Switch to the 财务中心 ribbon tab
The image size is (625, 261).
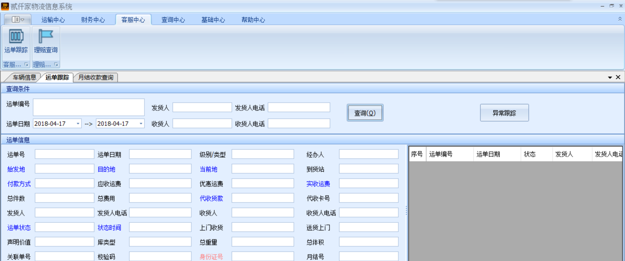pos(93,20)
